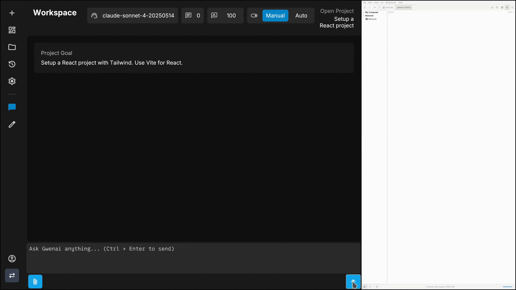Select the pencil edit icon
The width and height of the screenshot is (516, 290).
[12, 124]
